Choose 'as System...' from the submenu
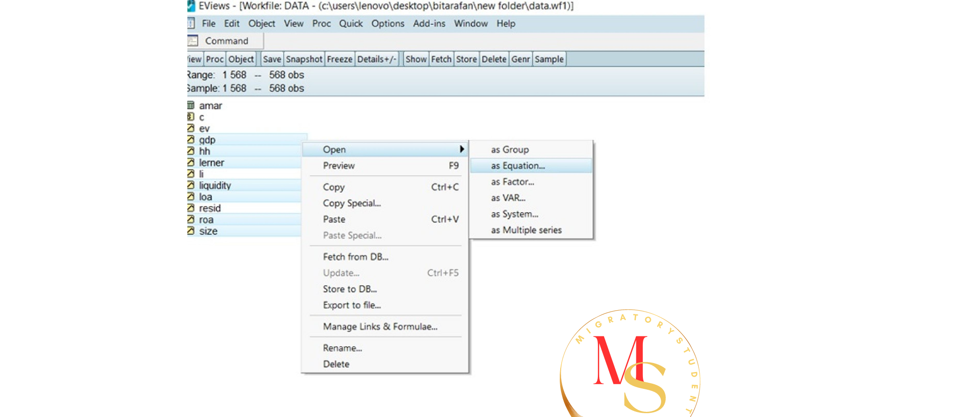The image size is (958, 417). coord(531,214)
